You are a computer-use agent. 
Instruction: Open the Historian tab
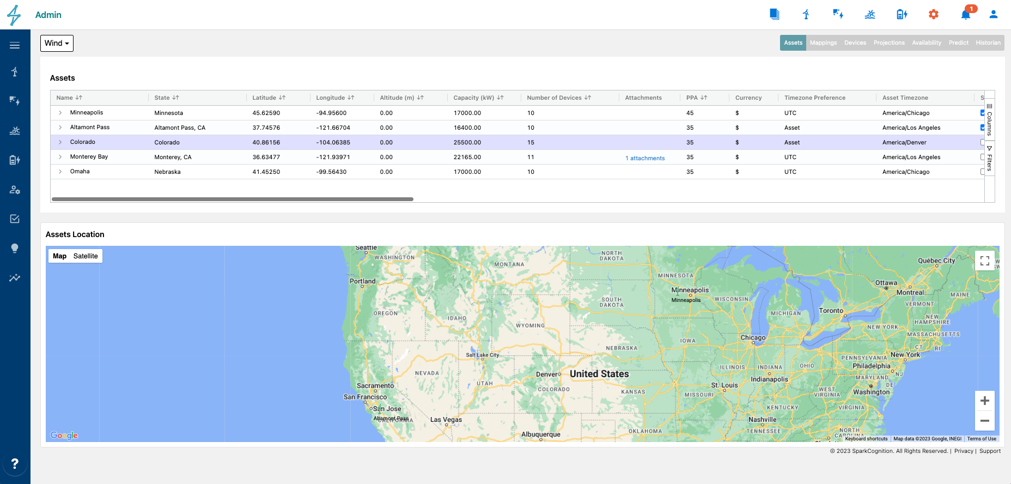coord(988,43)
